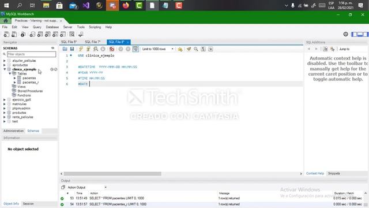Toggle word wrapping in the editor

coord(210,49)
